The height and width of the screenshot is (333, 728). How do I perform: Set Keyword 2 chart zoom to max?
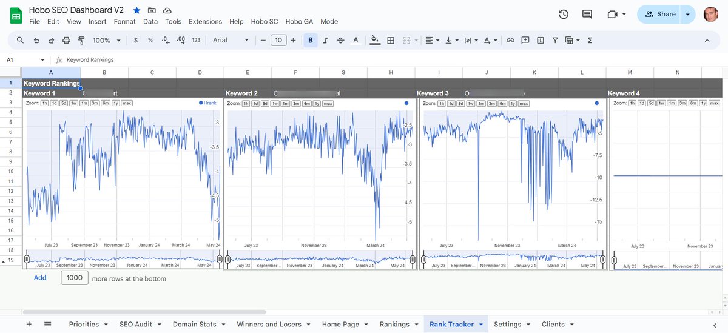pyautogui.click(x=328, y=104)
